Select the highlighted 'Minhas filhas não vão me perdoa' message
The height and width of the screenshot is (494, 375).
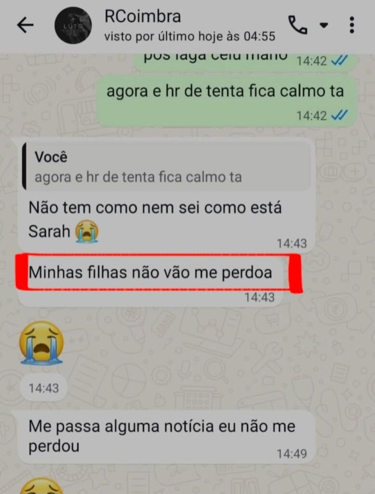[x=150, y=280]
